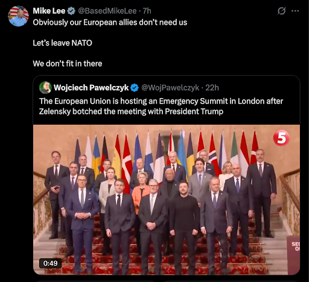Viewport: 309px width, 282px height.
Task: Click the "We don't fit in there" line
Action: click(x=68, y=64)
